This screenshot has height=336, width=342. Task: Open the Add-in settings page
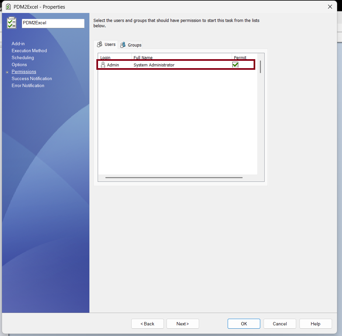click(18, 44)
